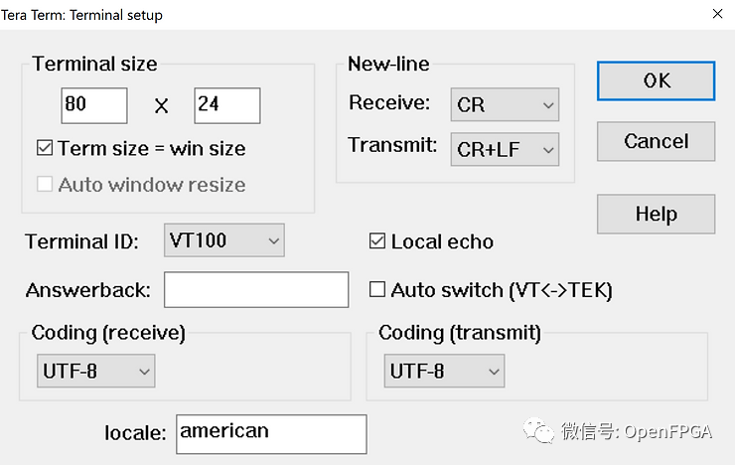
Task: Toggle the Auto window resize checkbox
Action: 45,185
